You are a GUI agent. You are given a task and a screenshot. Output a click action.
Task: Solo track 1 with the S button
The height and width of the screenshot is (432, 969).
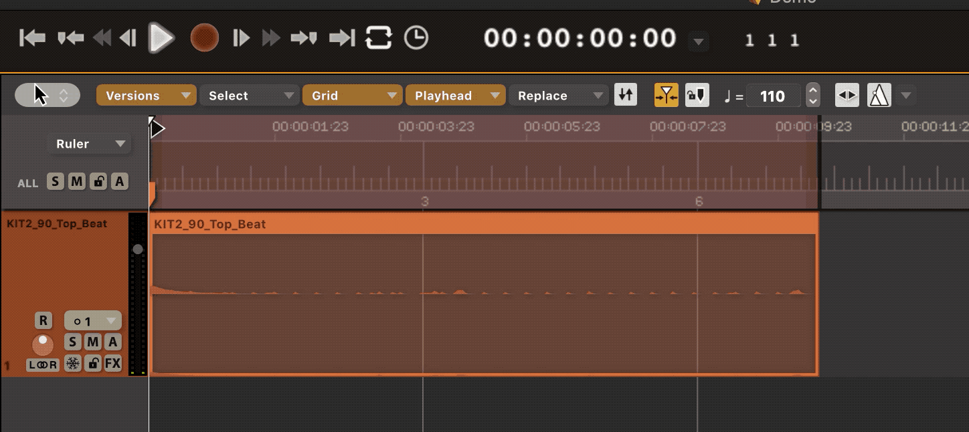tap(73, 342)
